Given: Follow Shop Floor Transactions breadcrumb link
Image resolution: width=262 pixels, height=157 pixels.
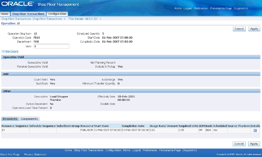Looking at the screenshot, I should point(32,19).
